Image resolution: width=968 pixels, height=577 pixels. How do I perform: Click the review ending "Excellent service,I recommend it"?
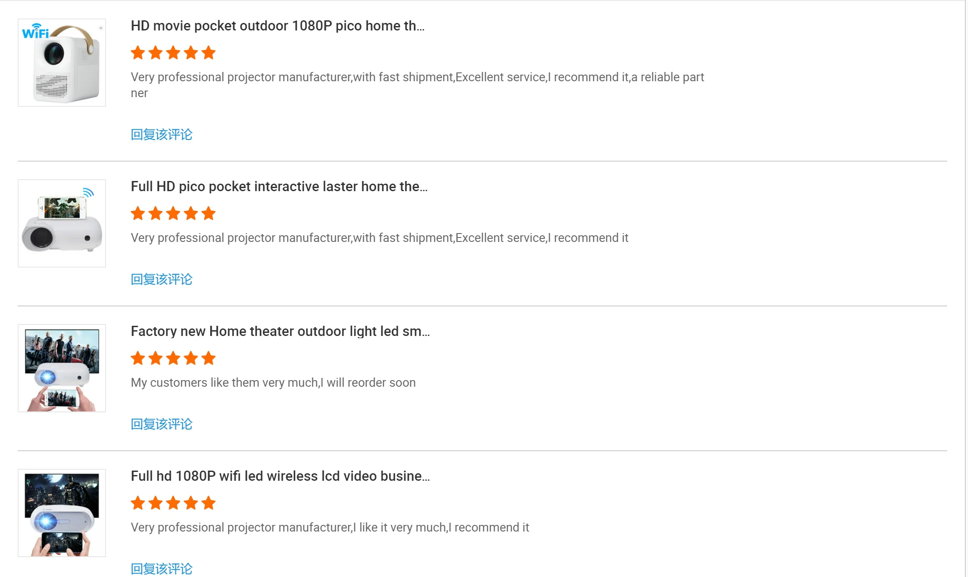379,238
